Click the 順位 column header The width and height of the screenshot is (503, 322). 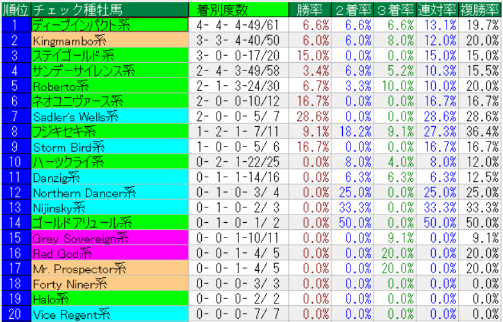pyautogui.click(x=15, y=9)
